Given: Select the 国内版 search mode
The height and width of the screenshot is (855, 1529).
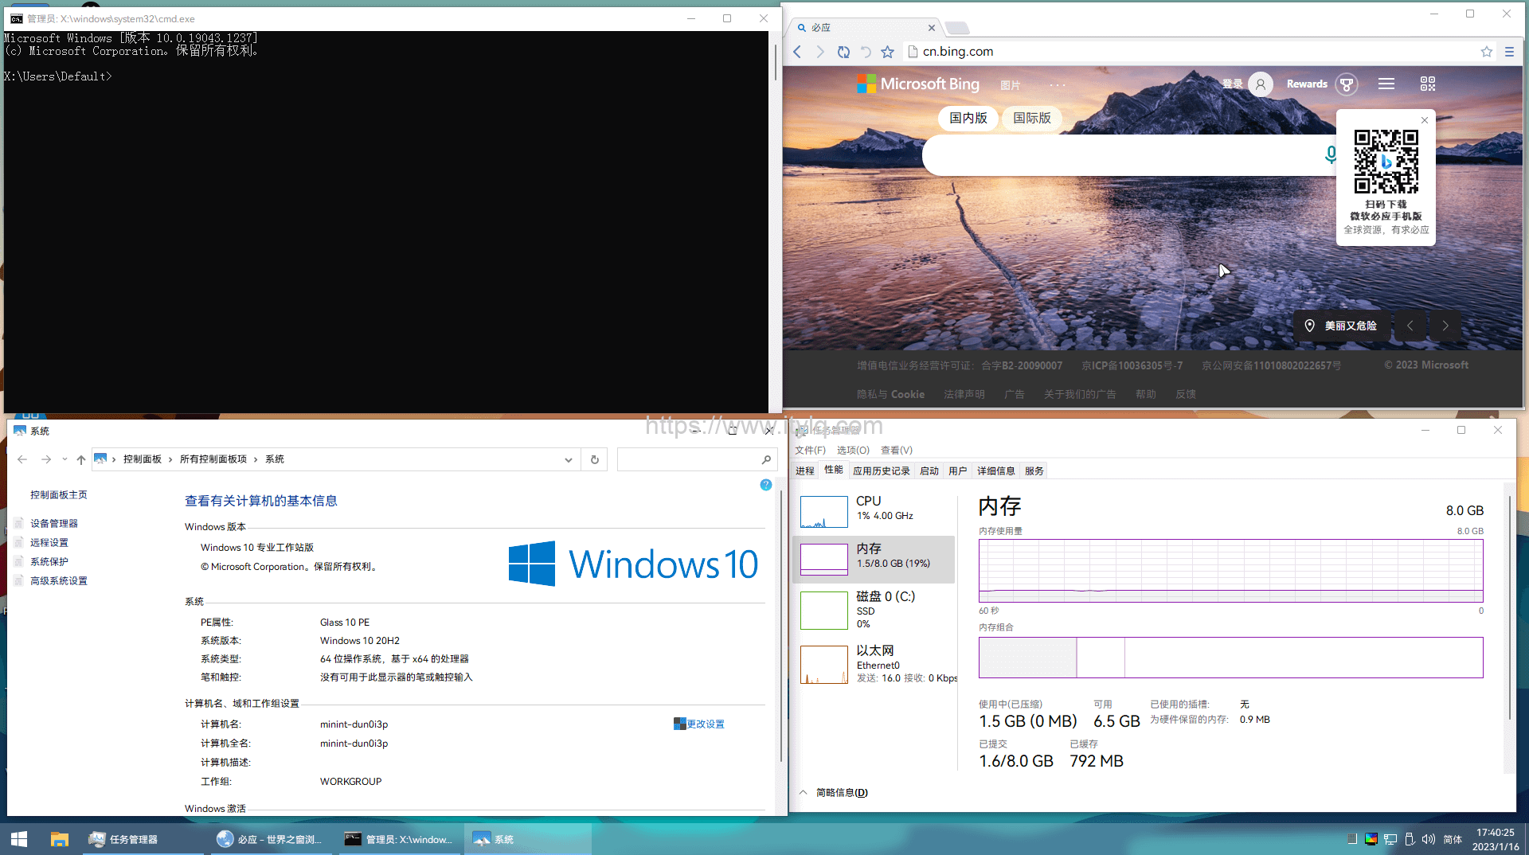Looking at the screenshot, I should pyautogui.click(x=968, y=118).
